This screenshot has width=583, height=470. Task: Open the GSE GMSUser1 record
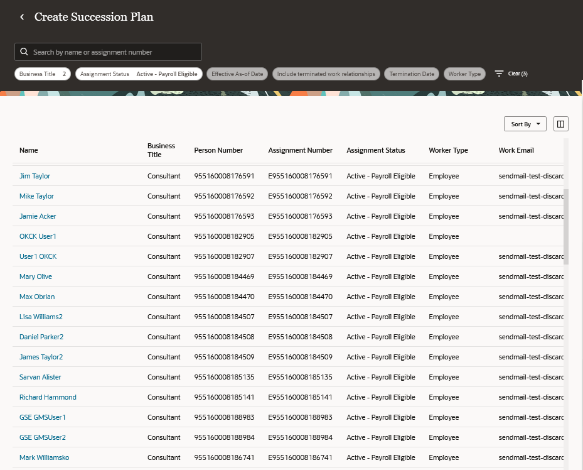click(x=43, y=417)
